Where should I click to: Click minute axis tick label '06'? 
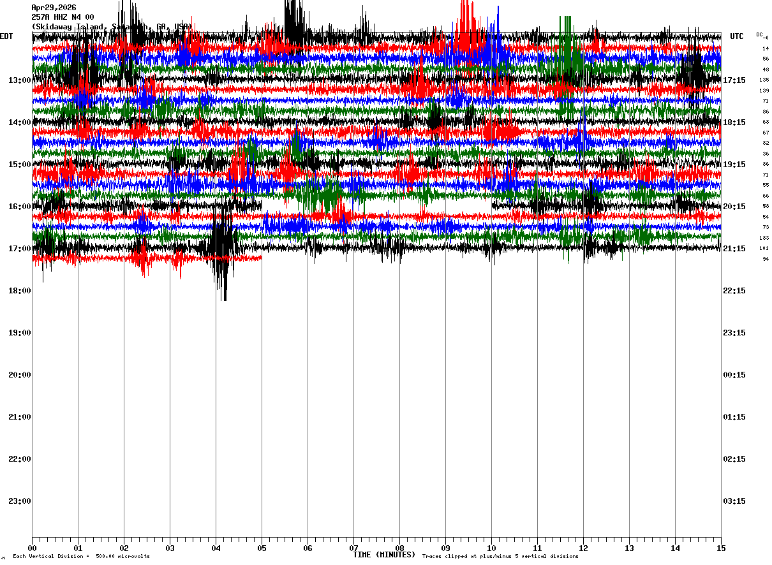[308, 548]
